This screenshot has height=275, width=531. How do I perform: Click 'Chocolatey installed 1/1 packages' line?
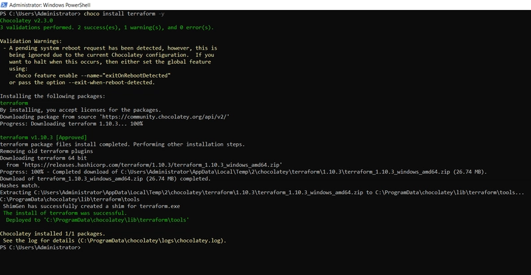pyautogui.click(x=52, y=234)
